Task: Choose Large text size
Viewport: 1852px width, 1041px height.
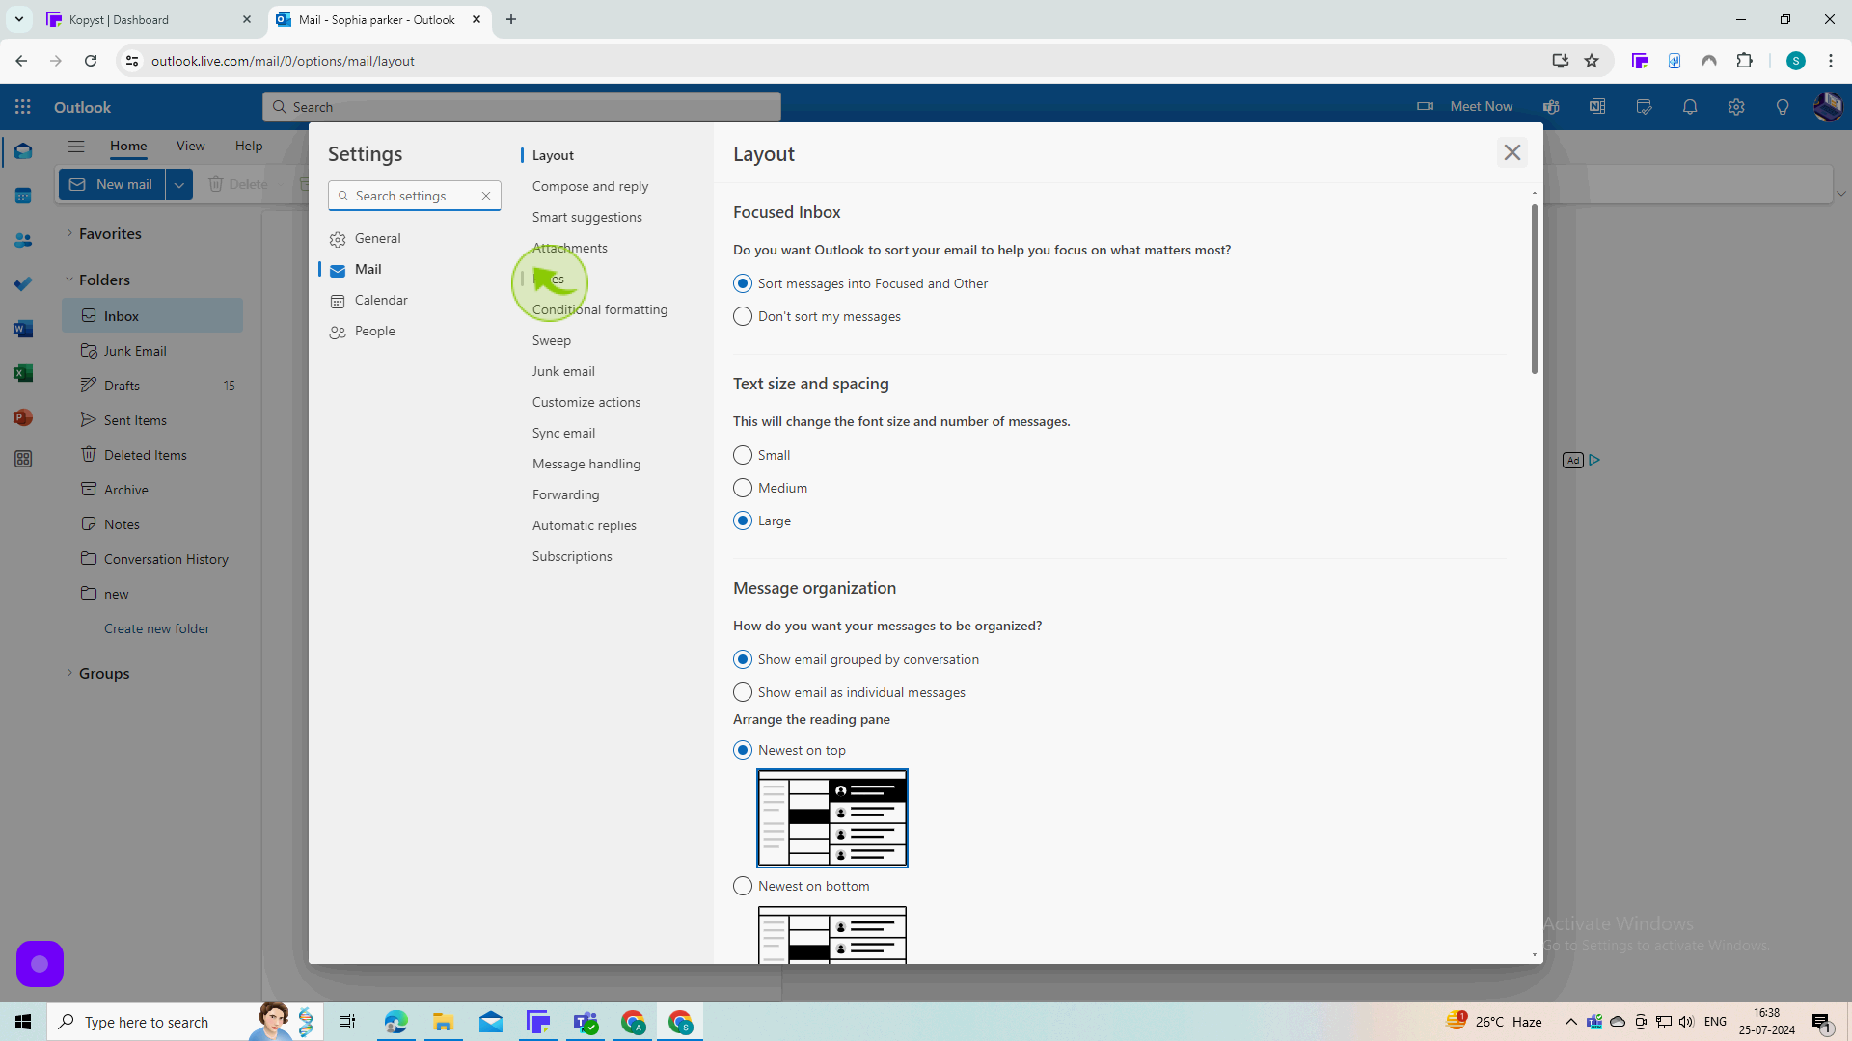Action: 743,520
